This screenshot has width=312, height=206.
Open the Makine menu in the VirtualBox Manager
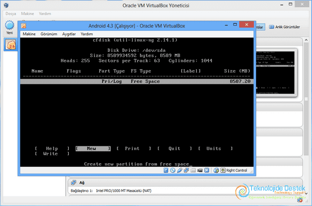point(28,14)
